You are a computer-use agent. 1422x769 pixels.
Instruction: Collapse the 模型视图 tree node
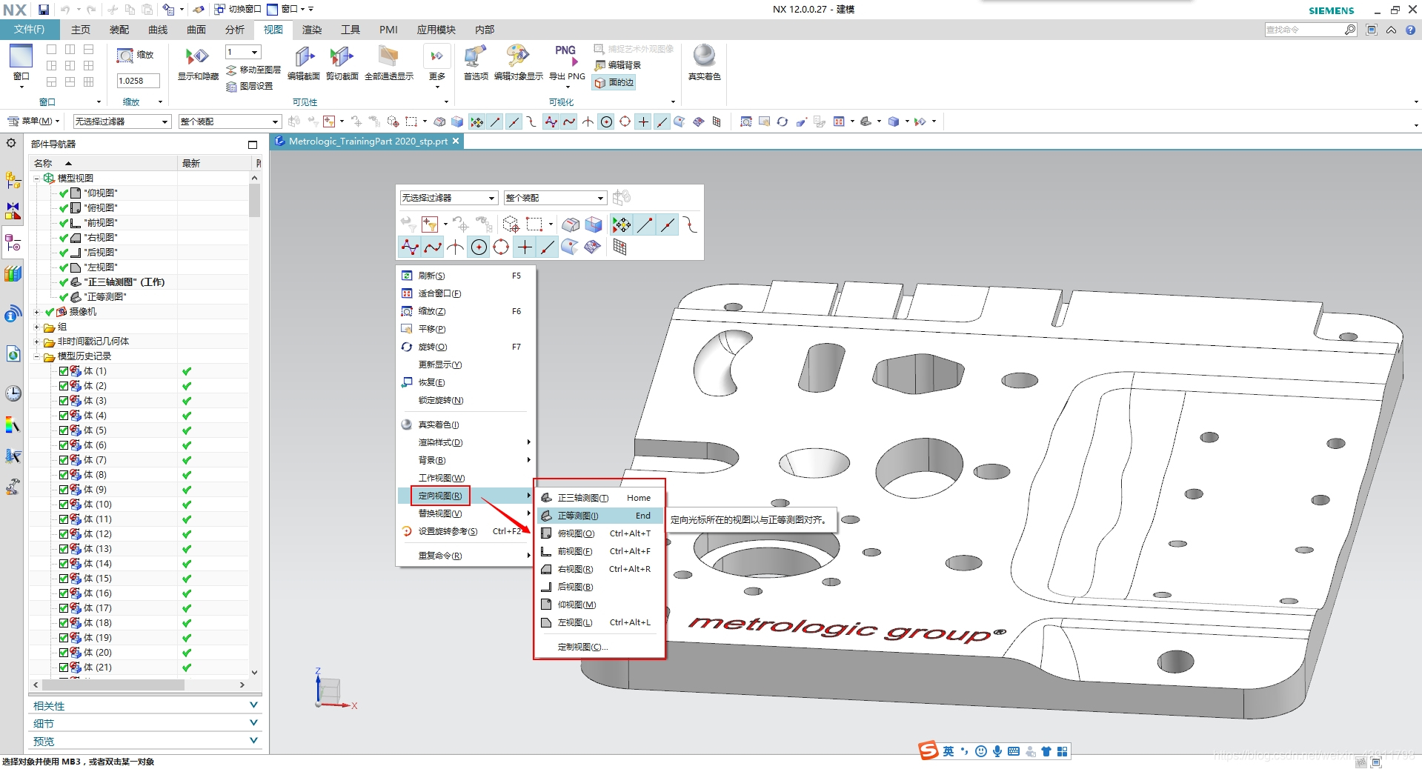36,178
